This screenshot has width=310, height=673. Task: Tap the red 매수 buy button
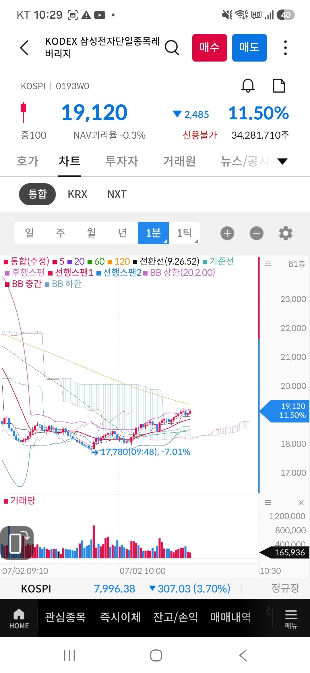(x=210, y=48)
